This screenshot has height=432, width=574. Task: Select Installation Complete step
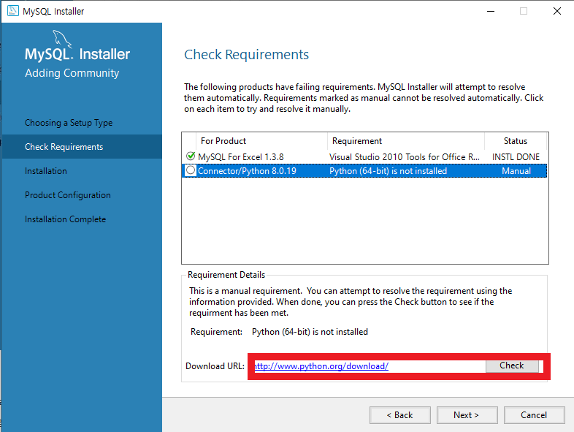point(65,219)
